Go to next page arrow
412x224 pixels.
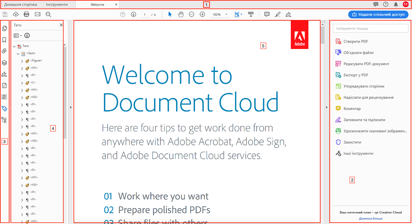133,15
